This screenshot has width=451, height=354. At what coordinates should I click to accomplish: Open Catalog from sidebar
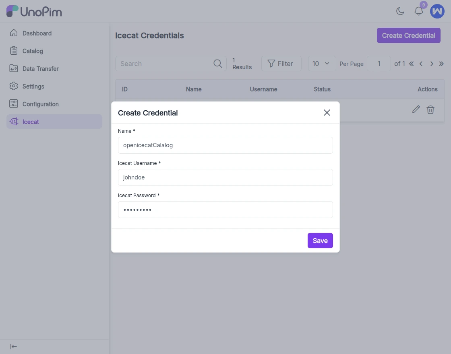[54, 51]
